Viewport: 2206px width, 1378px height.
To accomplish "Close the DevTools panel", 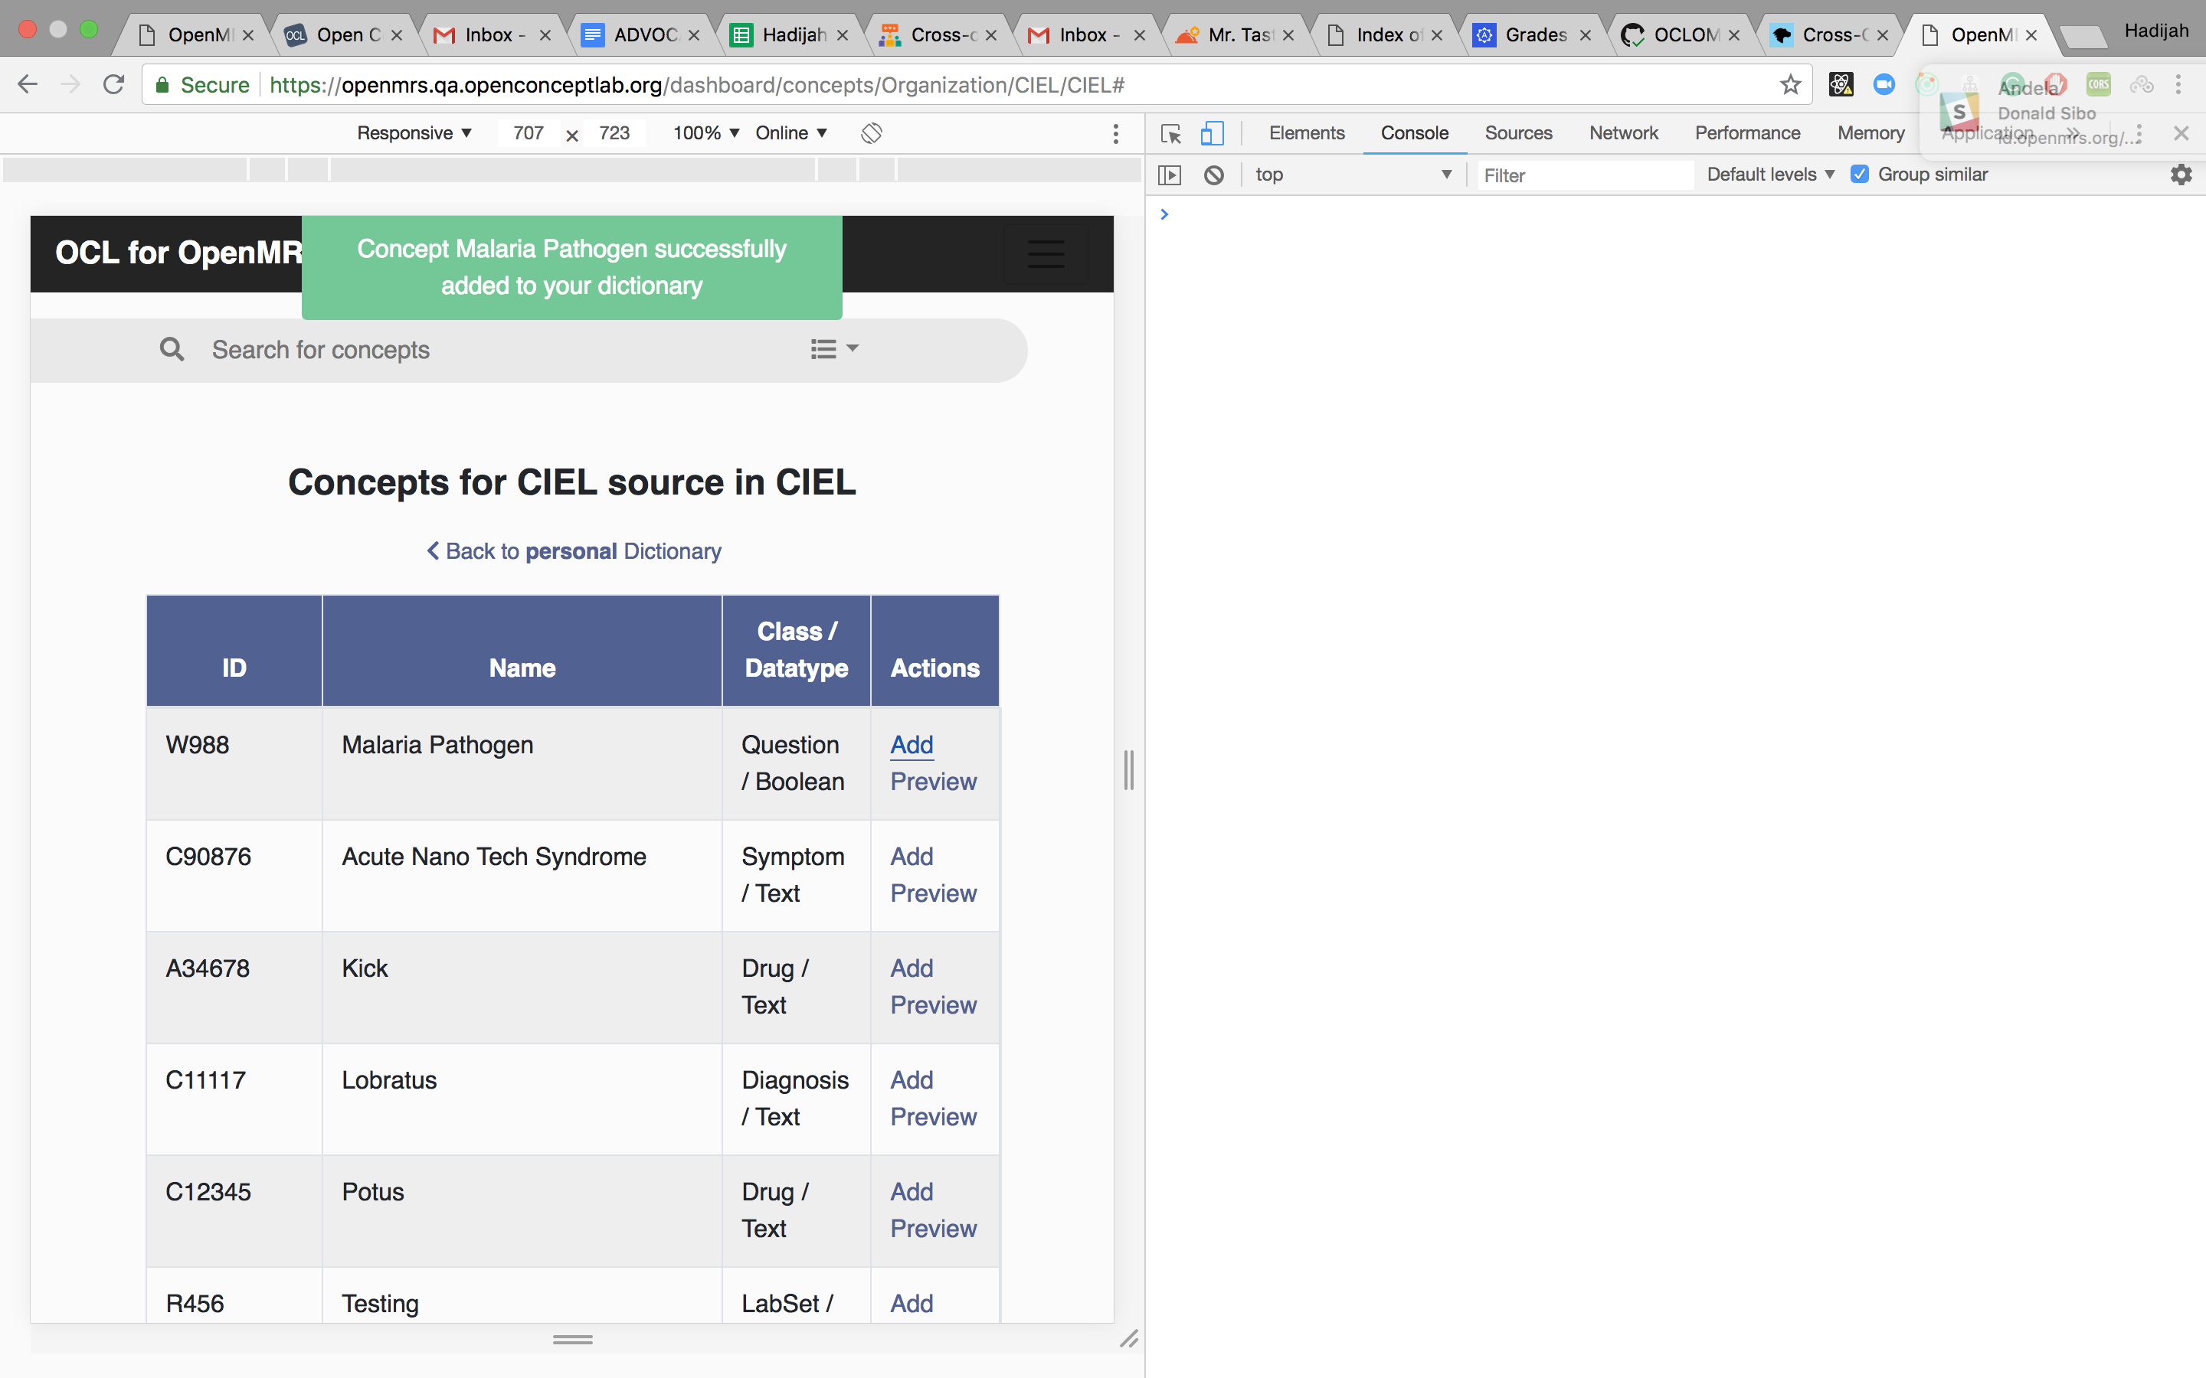I will click(x=2181, y=134).
